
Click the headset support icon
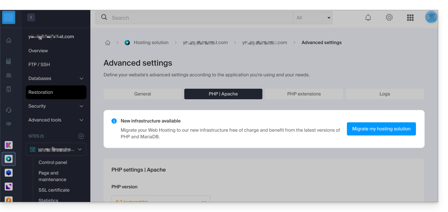[9, 110]
